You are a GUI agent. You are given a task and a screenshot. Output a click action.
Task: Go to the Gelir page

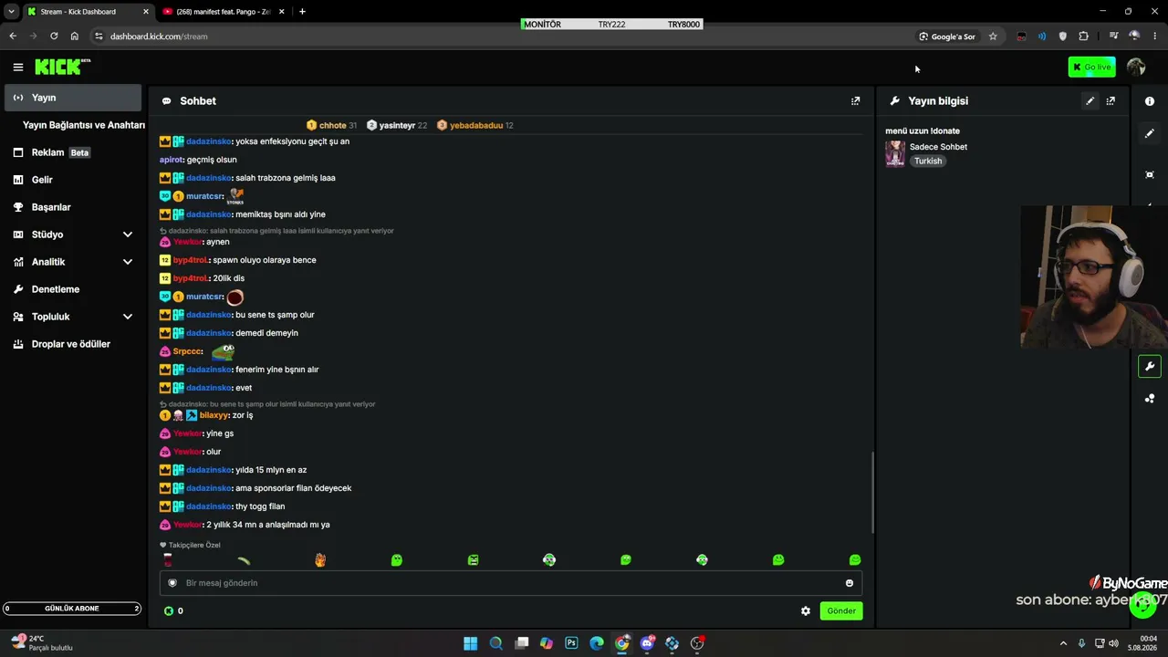pyautogui.click(x=73, y=180)
